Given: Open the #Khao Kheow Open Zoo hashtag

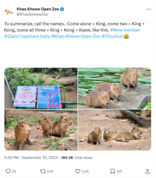Looking at the screenshot, I should pos(76,36).
